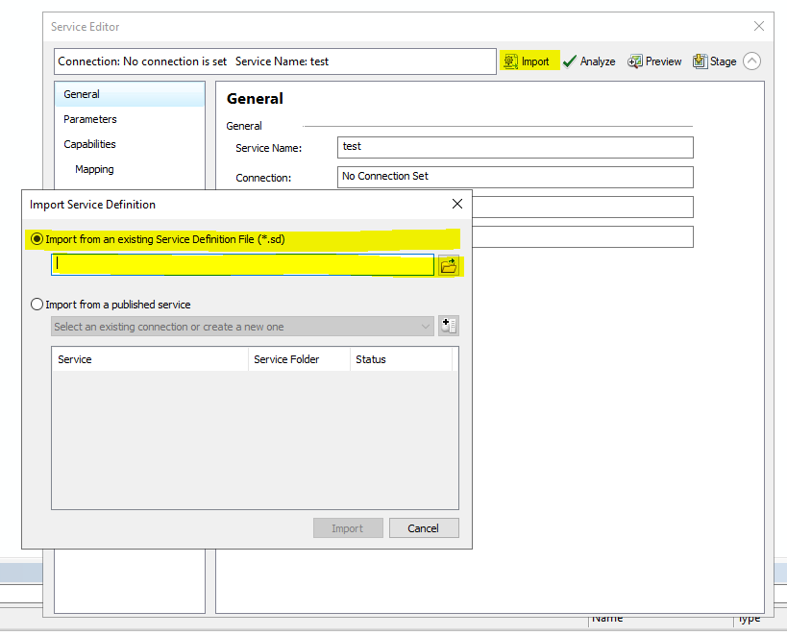Click the create new connection icon
The width and height of the screenshot is (787, 636).
(x=448, y=325)
